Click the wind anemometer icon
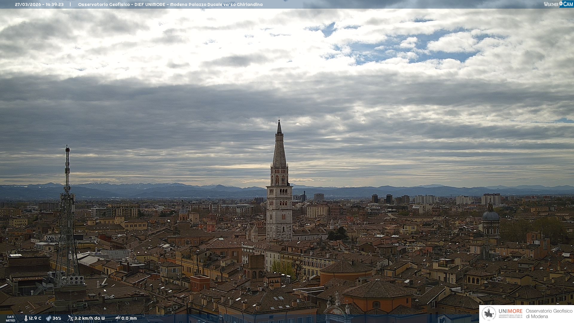The image size is (574, 323). point(70,318)
